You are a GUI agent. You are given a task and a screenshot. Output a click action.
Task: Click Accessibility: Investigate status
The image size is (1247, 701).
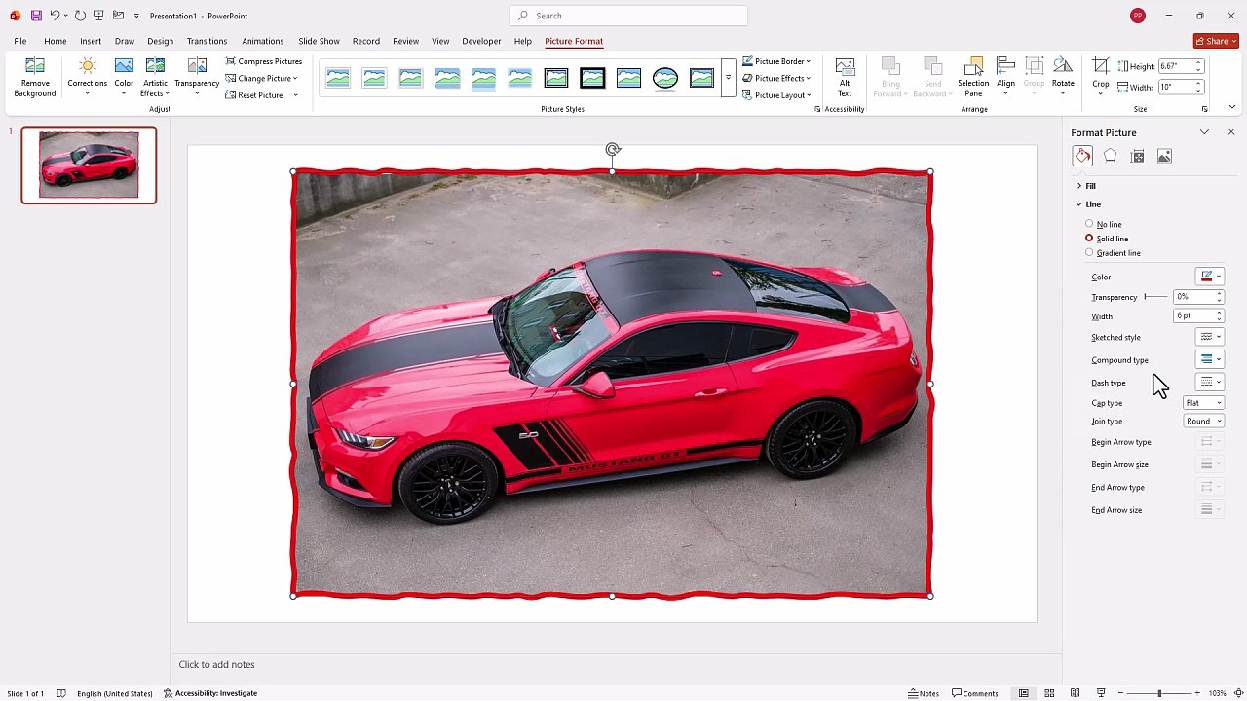[x=210, y=693]
